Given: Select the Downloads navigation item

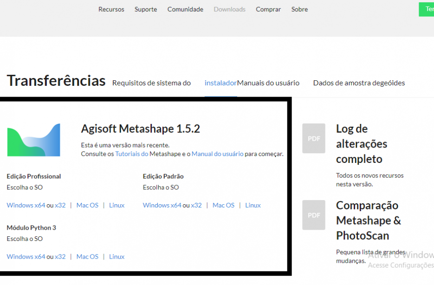Looking at the screenshot, I should [x=229, y=9].
